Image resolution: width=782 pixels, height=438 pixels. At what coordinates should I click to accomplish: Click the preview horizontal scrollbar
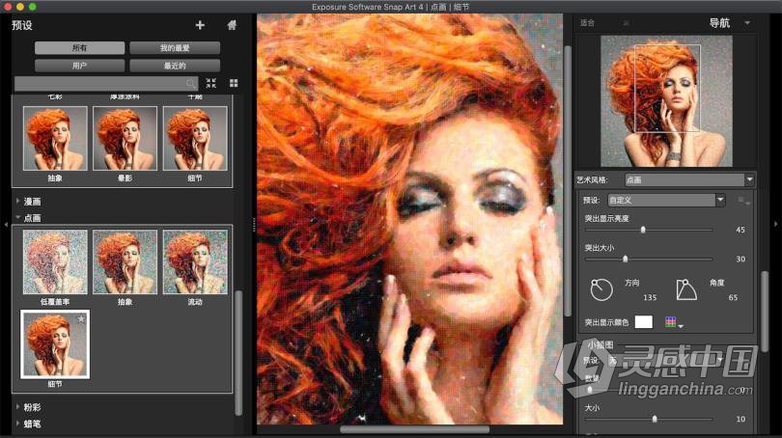click(x=414, y=429)
